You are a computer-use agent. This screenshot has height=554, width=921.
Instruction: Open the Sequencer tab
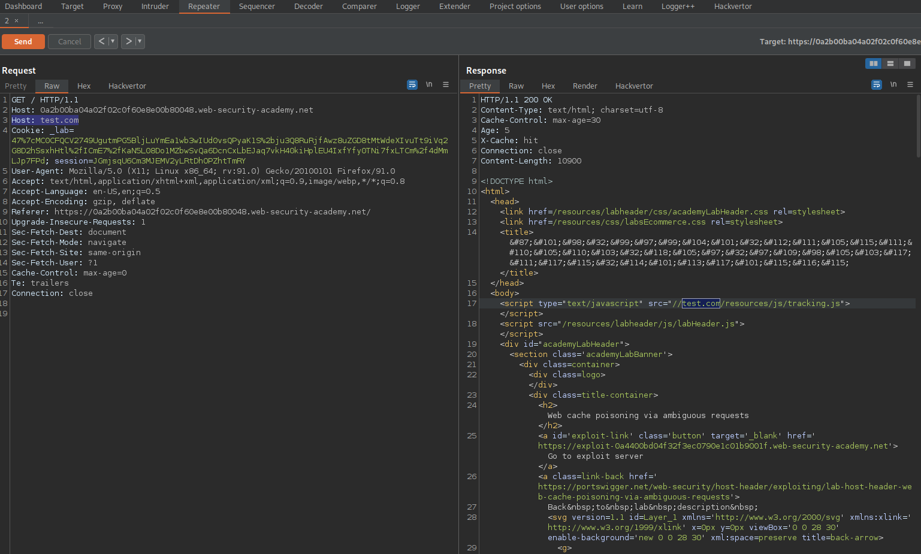coord(257,7)
